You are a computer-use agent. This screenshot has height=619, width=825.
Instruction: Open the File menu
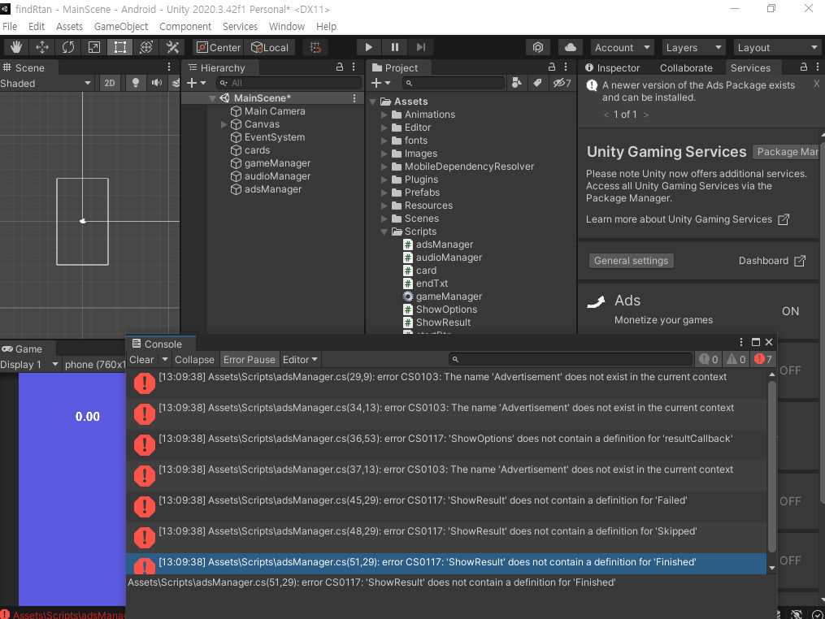10,26
